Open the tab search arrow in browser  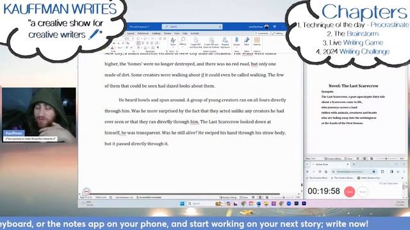307,165
